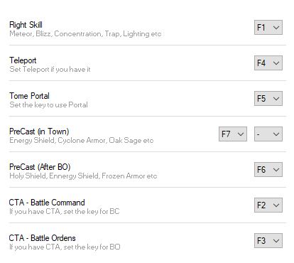294x263 pixels.
Task: Open the Battle Command F2 key dropdown
Action: 268,205
